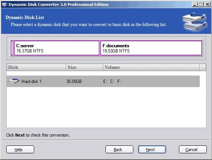Open Help for the converter

tap(20, 150)
